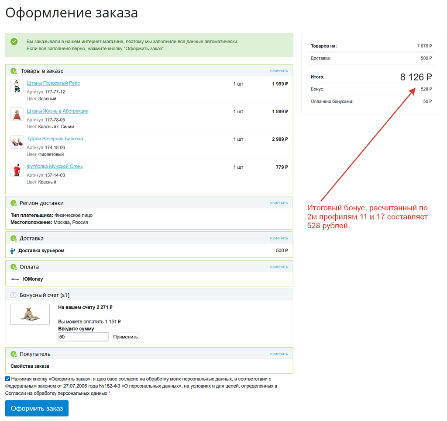Screen dimensions: 447x421
Task: Expand the Покупатель section header
Action: click(x=35, y=354)
